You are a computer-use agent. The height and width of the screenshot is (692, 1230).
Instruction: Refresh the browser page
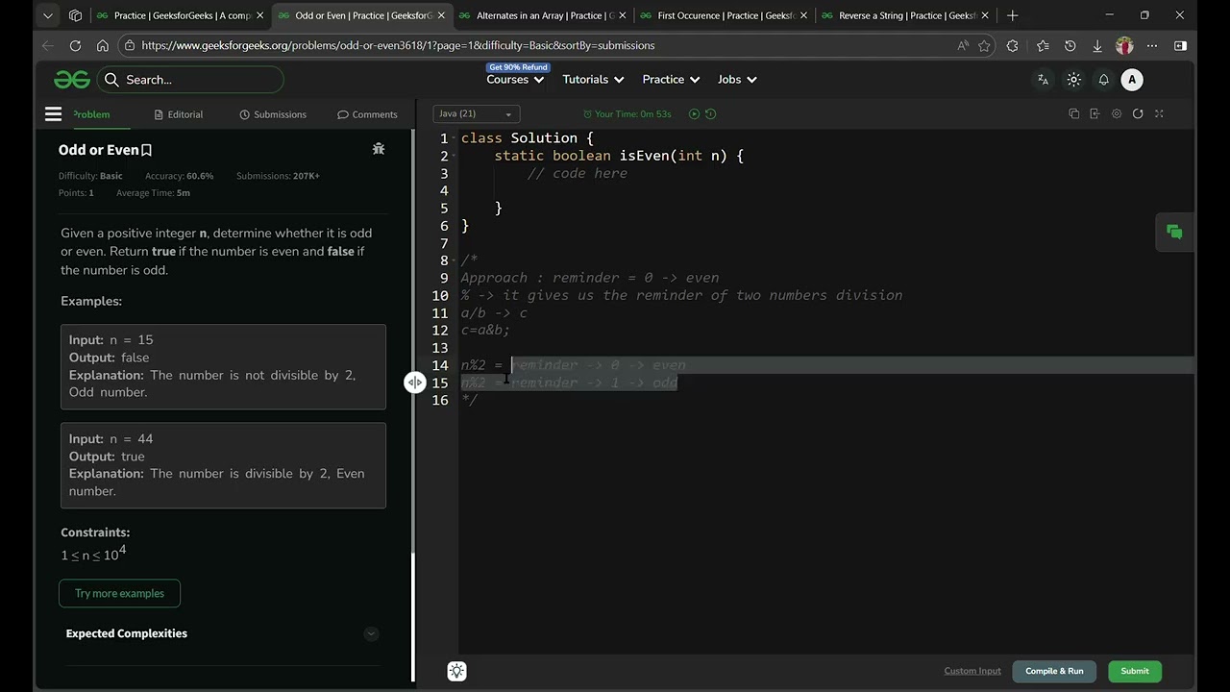75,45
